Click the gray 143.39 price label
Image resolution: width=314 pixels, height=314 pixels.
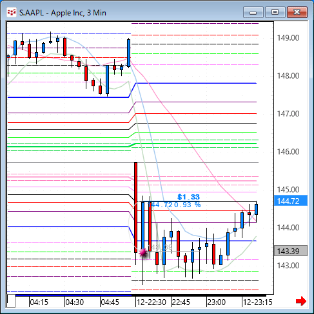pyautogui.click(x=291, y=251)
